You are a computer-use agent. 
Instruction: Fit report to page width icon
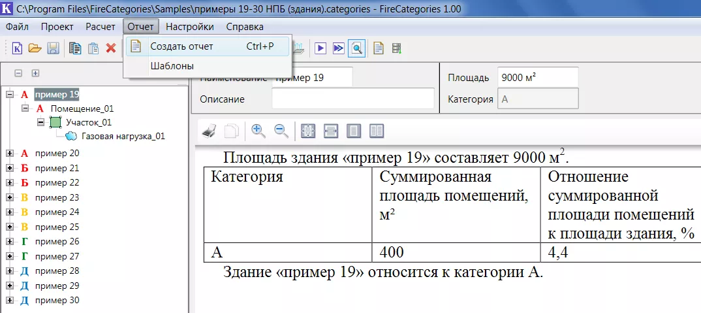point(331,131)
